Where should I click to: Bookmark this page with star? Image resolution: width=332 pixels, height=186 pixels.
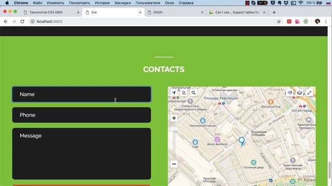pyautogui.click(x=279, y=22)
